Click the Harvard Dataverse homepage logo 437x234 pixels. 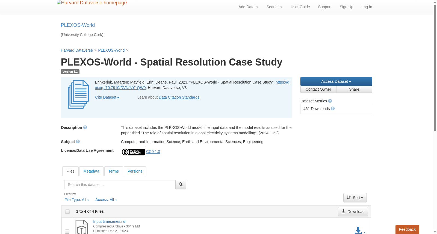[x=92, y=3]
